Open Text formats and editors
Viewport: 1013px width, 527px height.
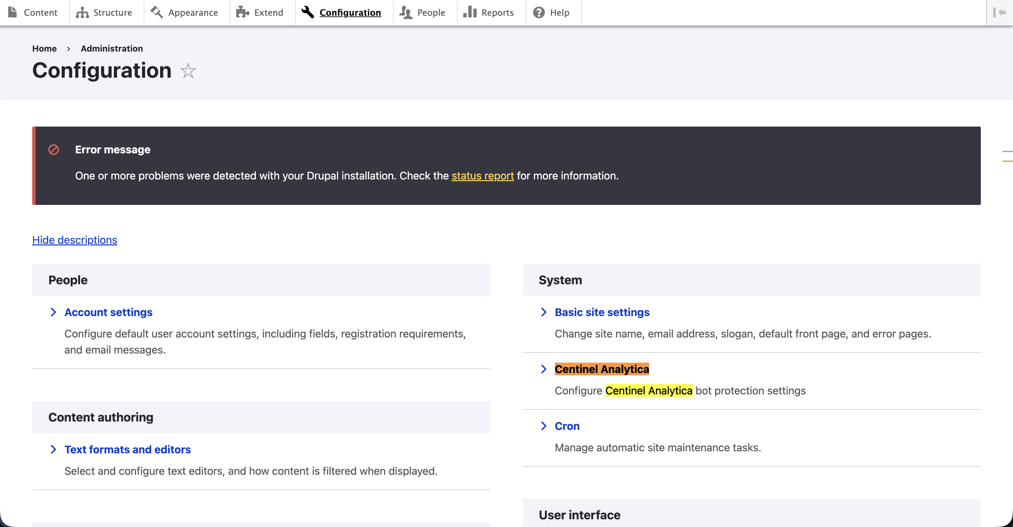tap(127, 450)
